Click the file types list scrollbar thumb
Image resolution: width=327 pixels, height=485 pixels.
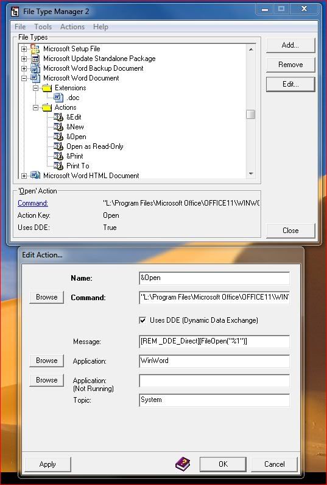pyautogui.click(x=251, y=115)
